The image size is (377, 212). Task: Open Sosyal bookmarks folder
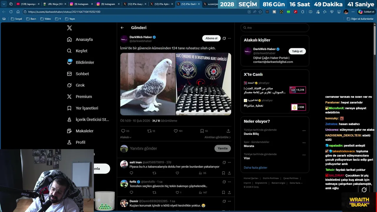pyautogui.click(x=16, y=19)
